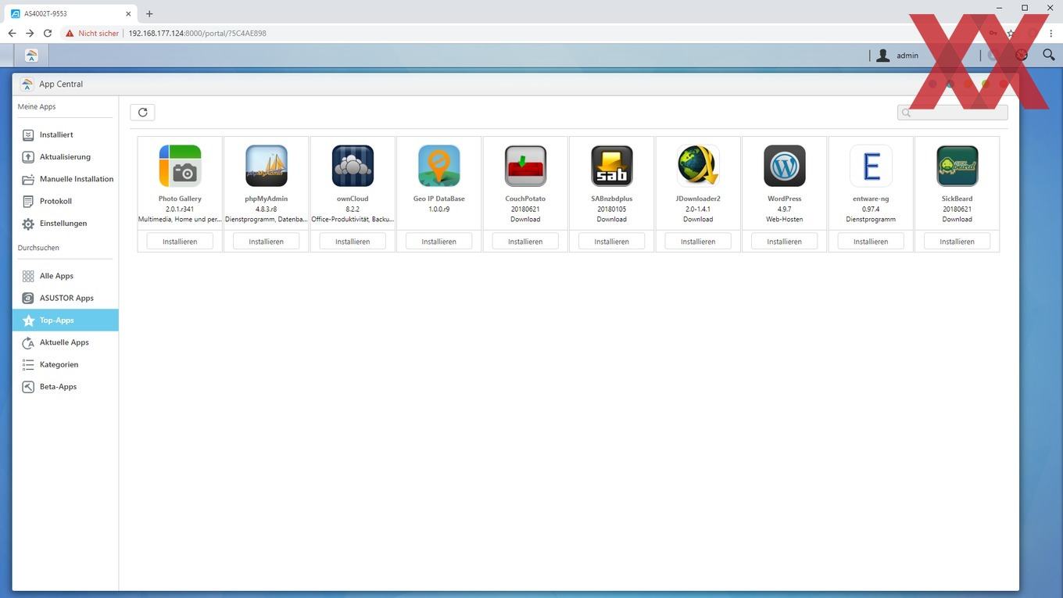Click the App Central window title

click(61, 84)
